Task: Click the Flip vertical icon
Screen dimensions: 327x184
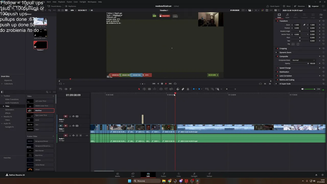Action: pos(298,44)
